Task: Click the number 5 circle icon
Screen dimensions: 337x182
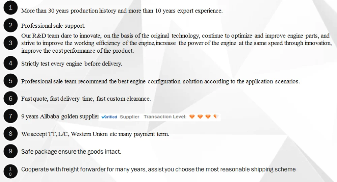Action: tap(10, 81)
